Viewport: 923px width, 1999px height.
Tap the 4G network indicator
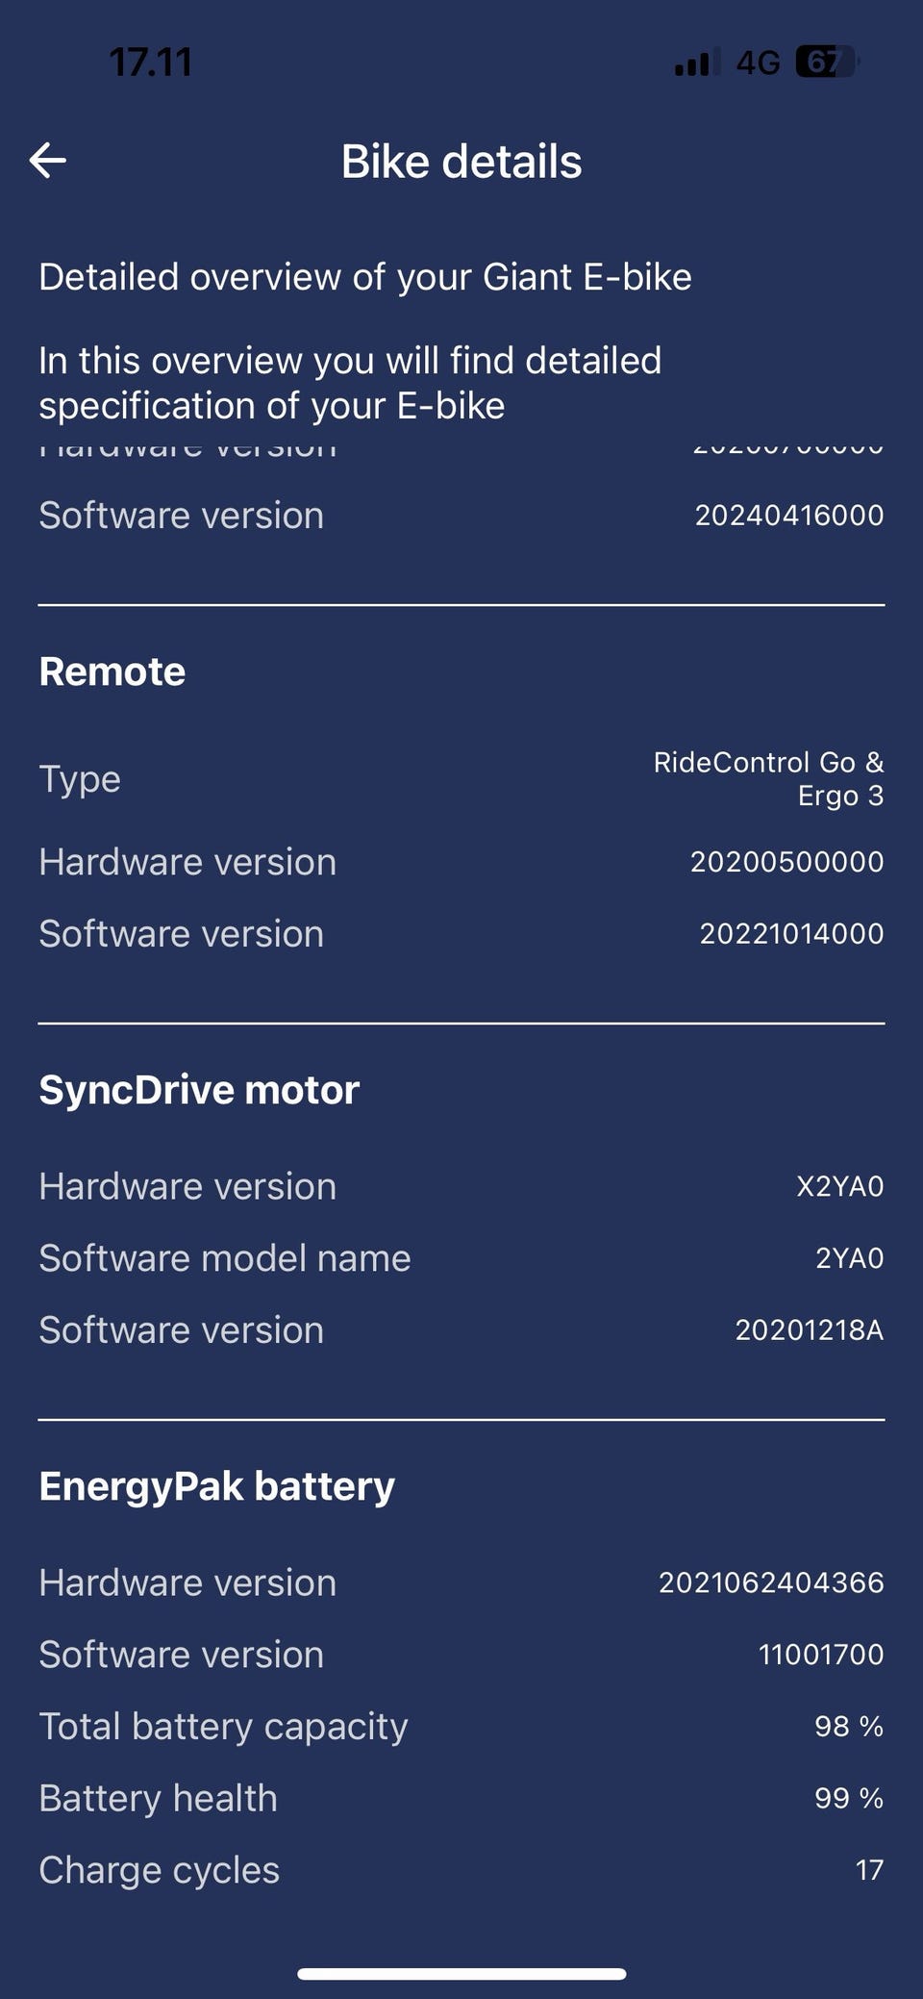[x=758, y=63]
